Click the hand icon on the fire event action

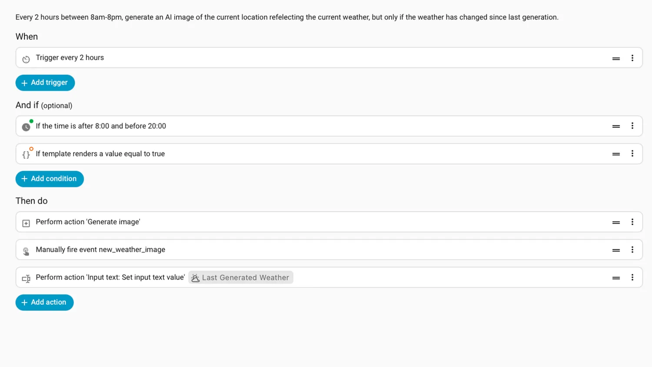pyautogui.click(x=26, y=251)
